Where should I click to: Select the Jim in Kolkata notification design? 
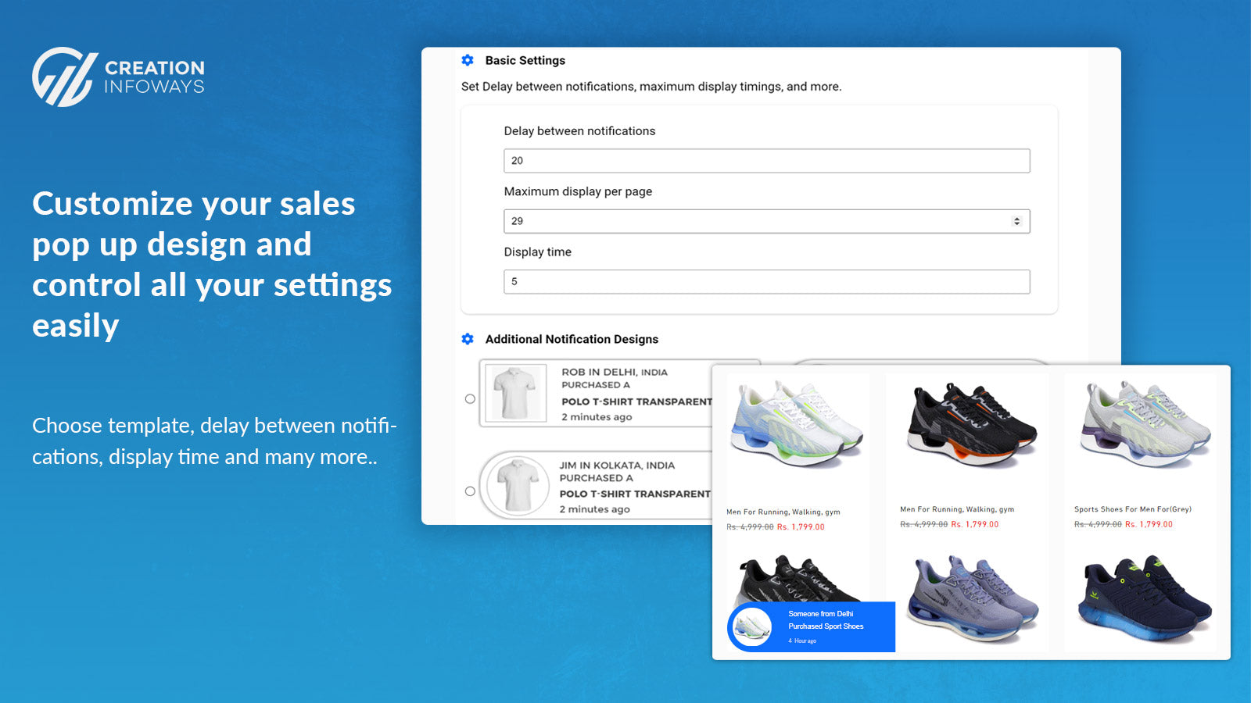[470, 491]
